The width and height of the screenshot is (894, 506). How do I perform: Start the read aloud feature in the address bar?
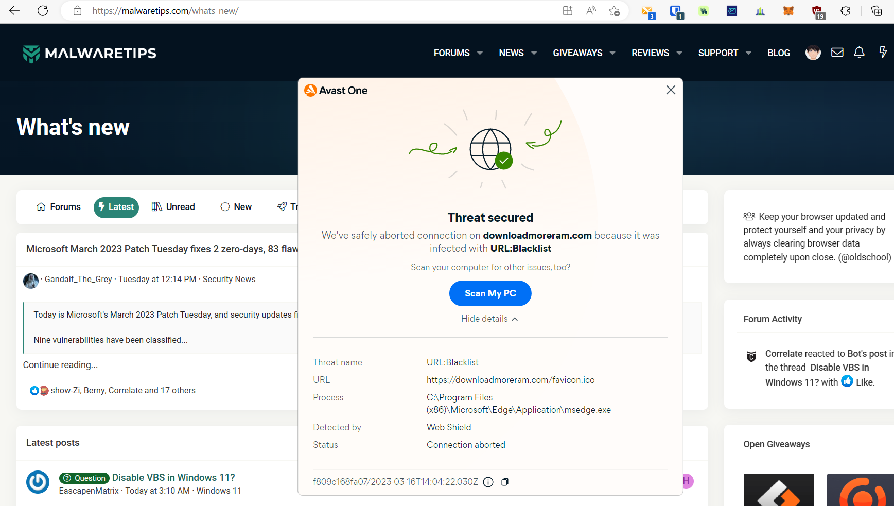pyautogui.click(x=591, y=11)
